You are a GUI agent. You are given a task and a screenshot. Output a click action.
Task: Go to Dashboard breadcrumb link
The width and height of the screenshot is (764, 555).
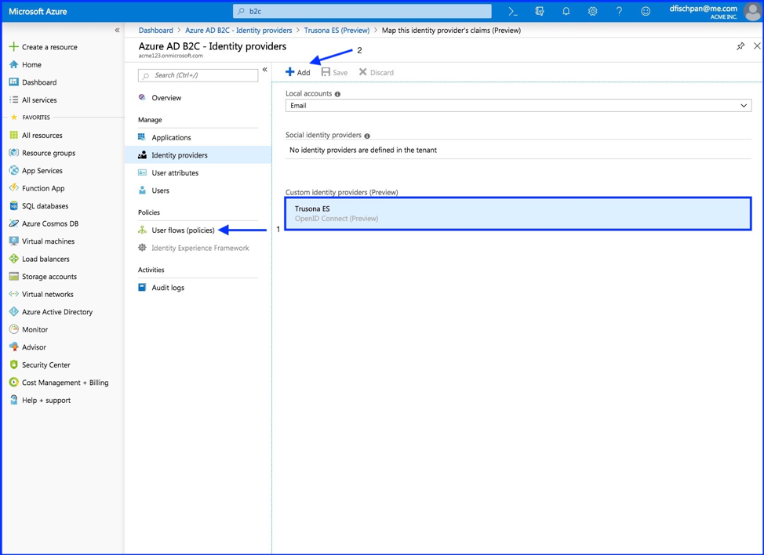click(x=155, y=31)
